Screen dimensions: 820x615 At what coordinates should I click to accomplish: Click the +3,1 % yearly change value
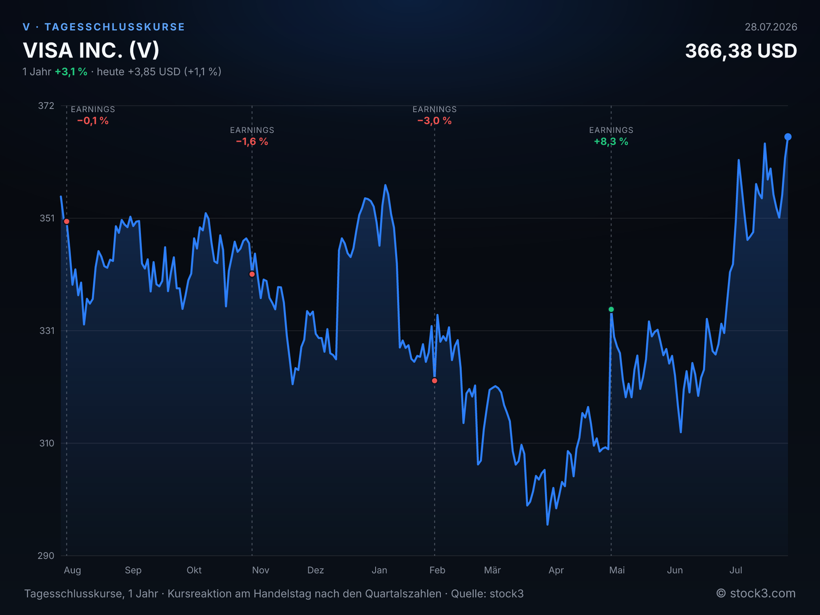coord(71,72)
